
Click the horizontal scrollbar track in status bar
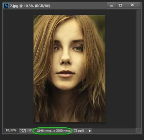(113, 130)
